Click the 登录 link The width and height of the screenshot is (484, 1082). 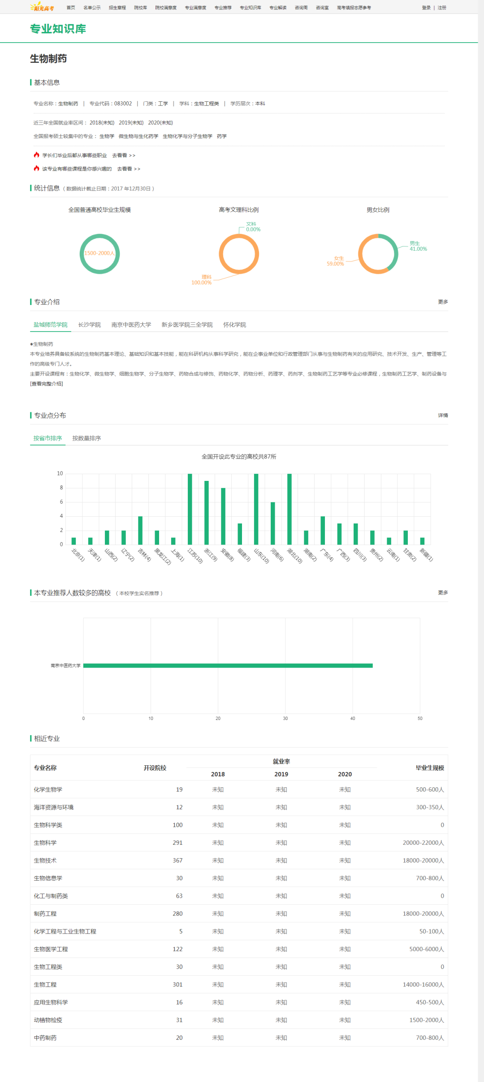pyautogui.click(x=426, y=8)
